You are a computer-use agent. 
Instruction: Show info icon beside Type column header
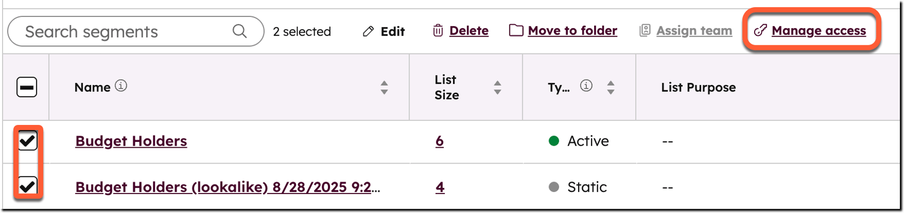coord(586,86)
